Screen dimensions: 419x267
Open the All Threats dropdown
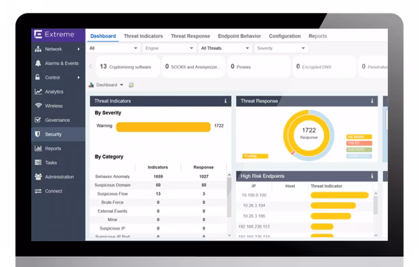225,48
